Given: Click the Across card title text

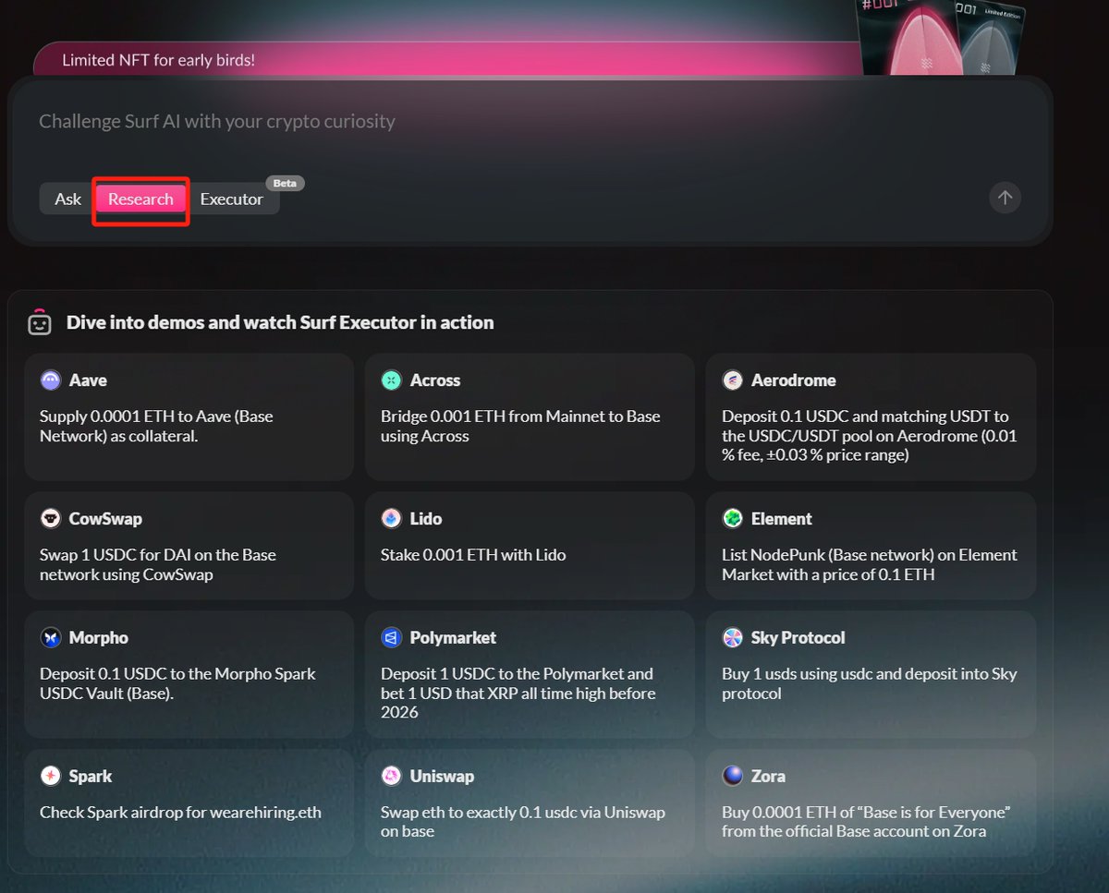Looking at the screenshot, I should pyautogui.click(x=435, y=380).
